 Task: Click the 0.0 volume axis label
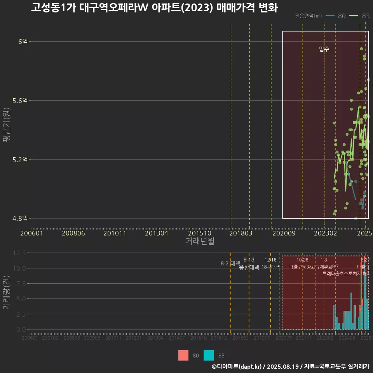point(21,329)
